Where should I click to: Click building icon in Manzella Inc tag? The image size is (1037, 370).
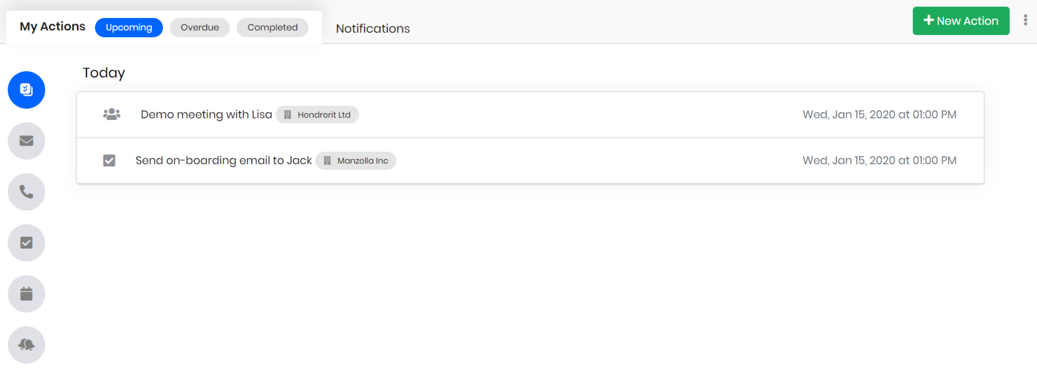tap(327, 161)
